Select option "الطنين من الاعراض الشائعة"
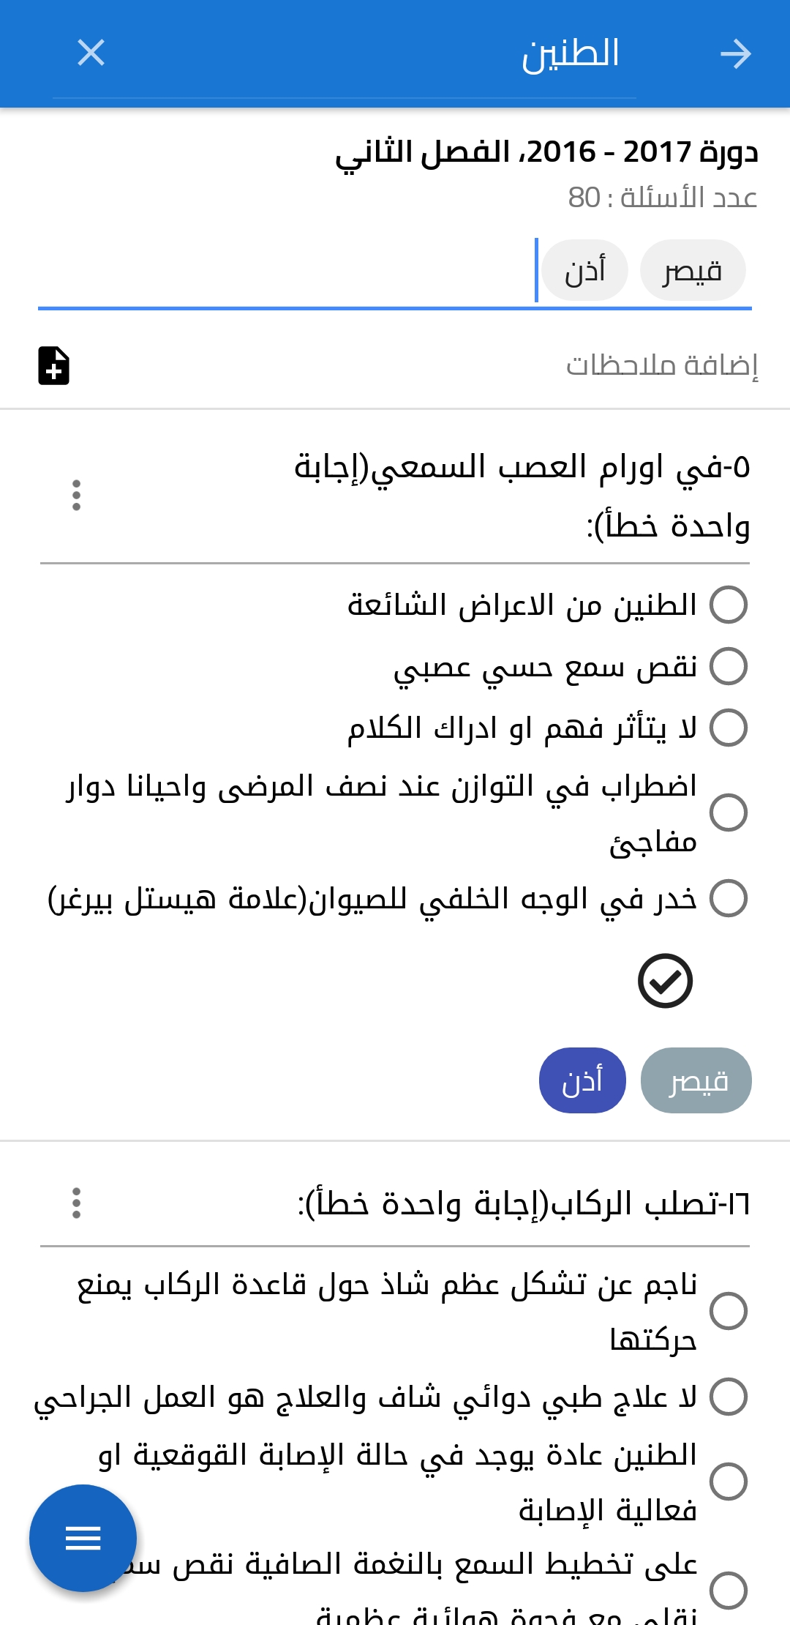The image size is (790, 1625). point(729,605)
